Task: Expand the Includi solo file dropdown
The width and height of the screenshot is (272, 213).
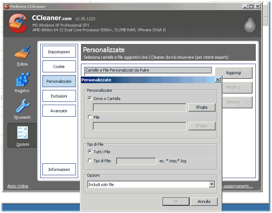Action: (x=212, y=184)
